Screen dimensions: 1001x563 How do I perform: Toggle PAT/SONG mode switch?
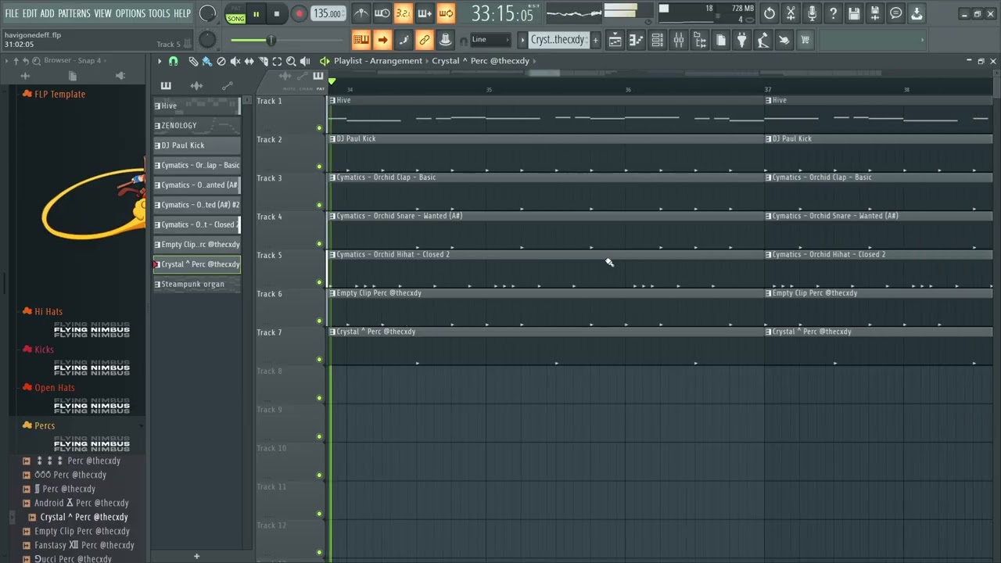pyautogui.click(x=235, y=13)
